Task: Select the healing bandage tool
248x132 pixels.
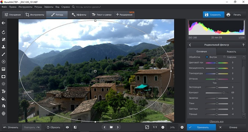Action: (3, 40)
